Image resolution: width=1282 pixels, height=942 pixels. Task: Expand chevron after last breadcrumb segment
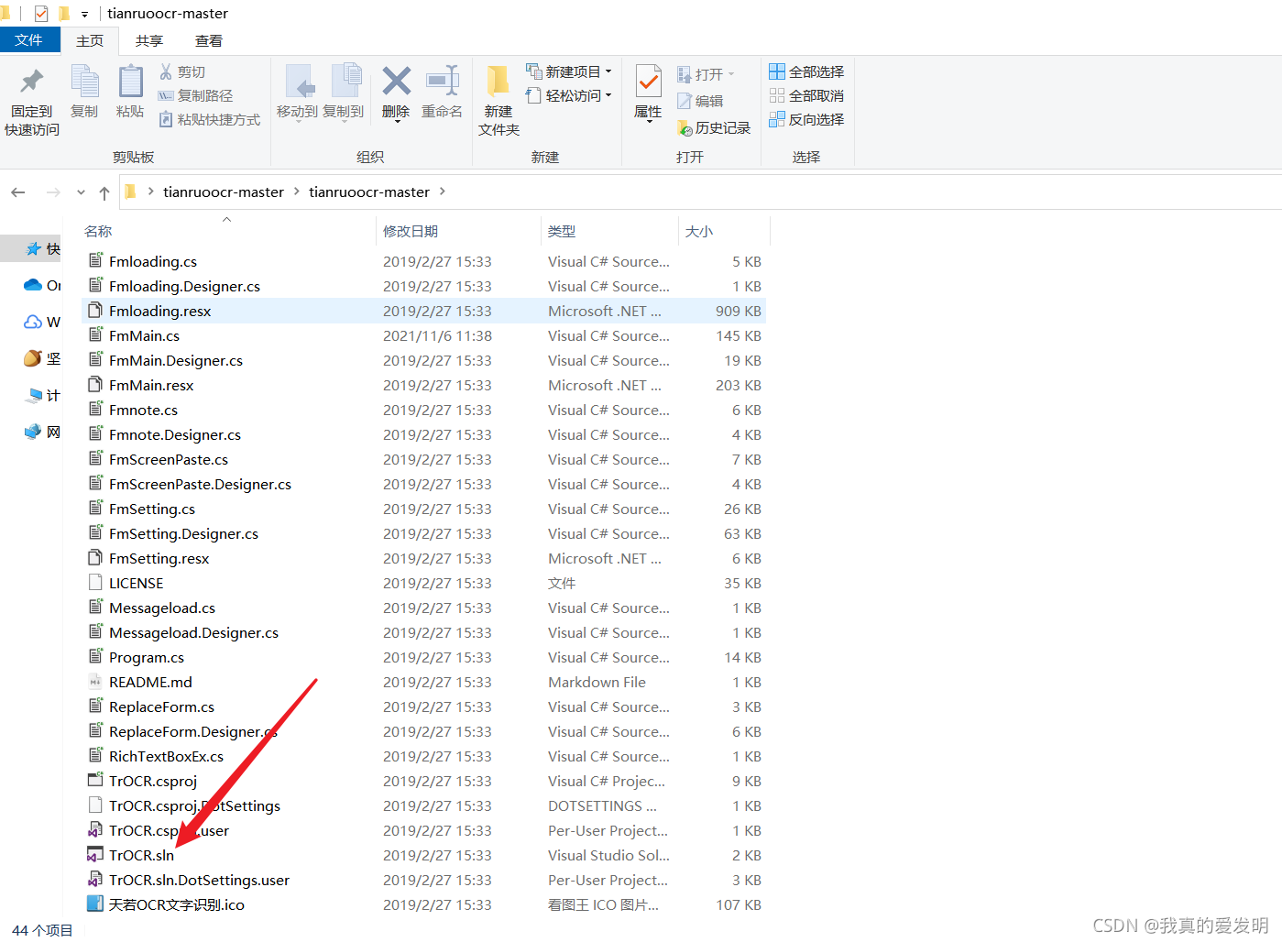(443, 192)
